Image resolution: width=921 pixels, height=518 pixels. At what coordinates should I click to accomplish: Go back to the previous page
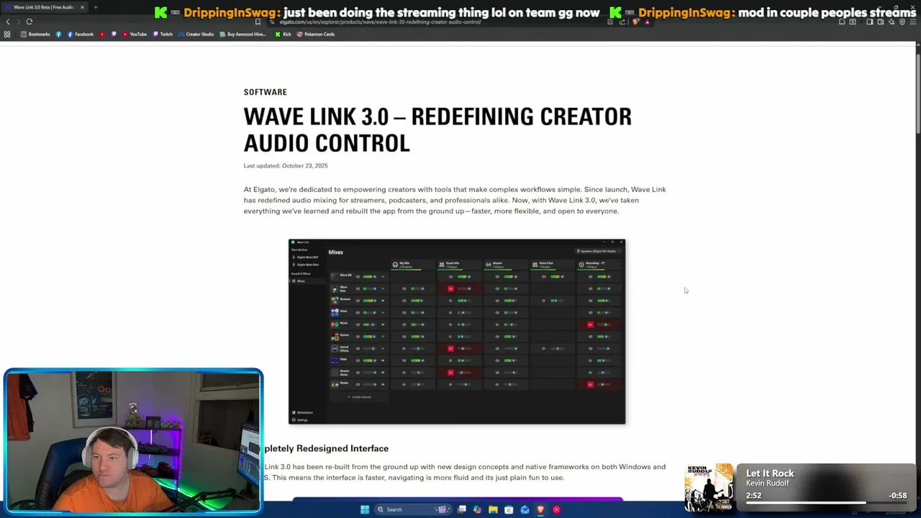pyautogui.click(x=8, y=22)
